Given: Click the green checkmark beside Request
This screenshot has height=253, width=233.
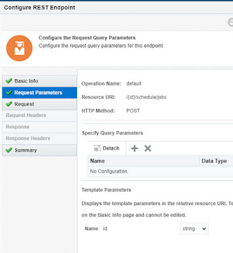Looking at the screenshot, I should tap(9, 104).
